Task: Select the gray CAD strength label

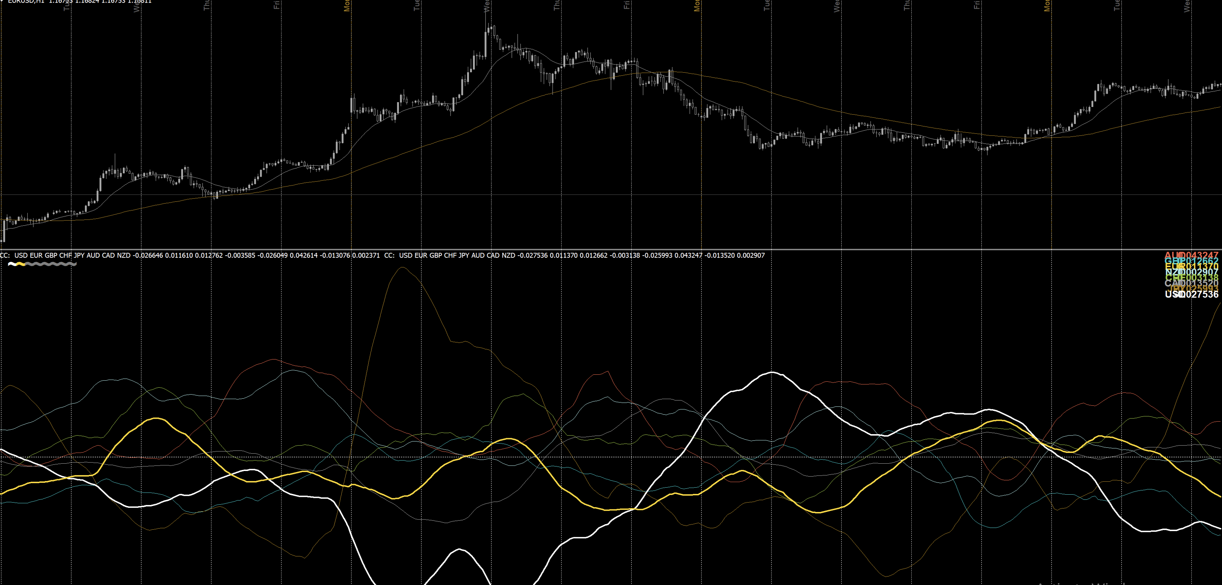Action: click(1191, 283)
